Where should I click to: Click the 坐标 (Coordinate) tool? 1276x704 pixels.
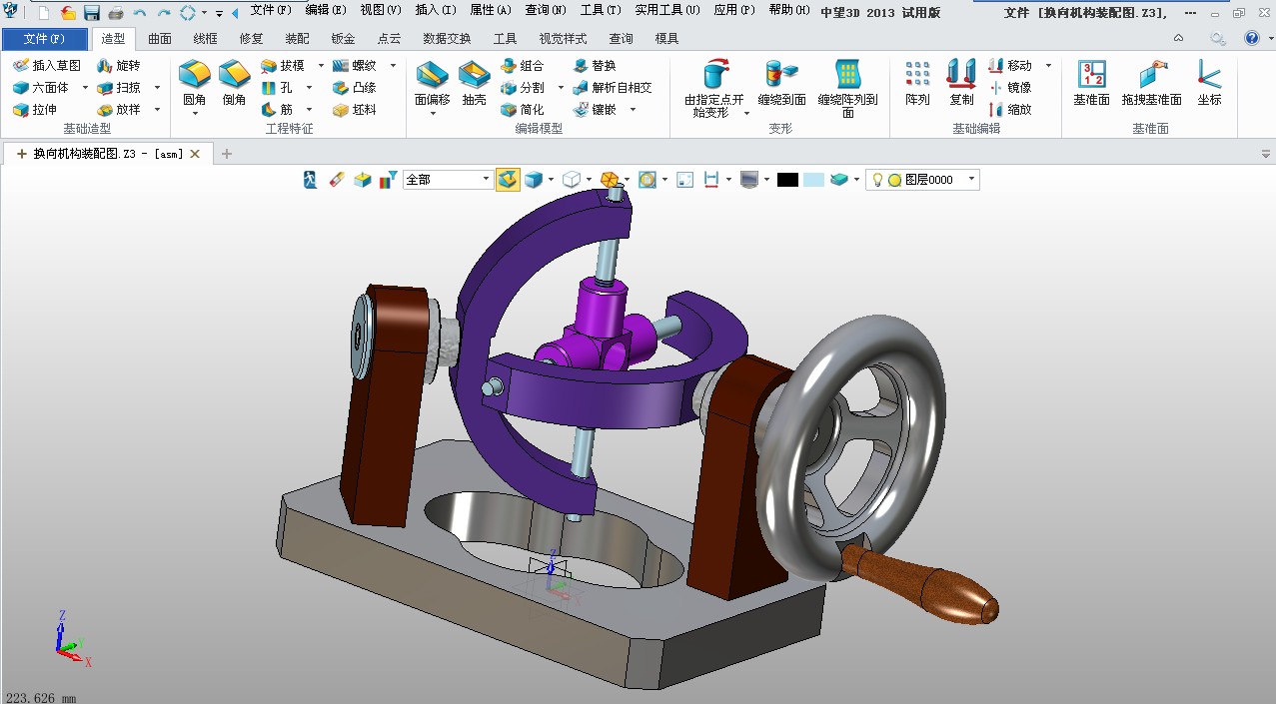1209,83
